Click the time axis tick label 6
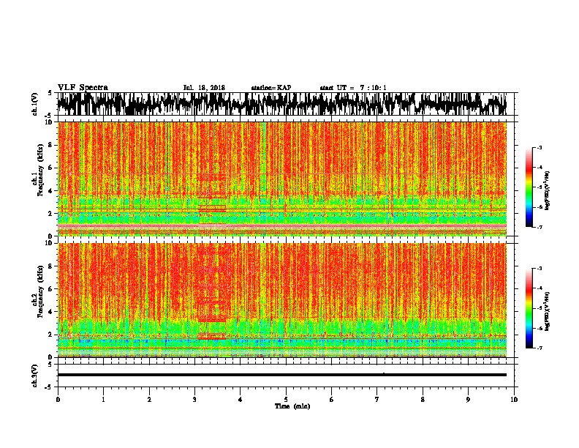This screenshot has width=579, height=448. point(332,400)
